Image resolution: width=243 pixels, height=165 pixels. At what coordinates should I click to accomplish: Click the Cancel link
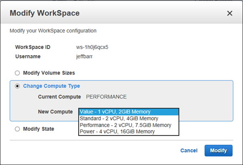click(x=189, y=151)
